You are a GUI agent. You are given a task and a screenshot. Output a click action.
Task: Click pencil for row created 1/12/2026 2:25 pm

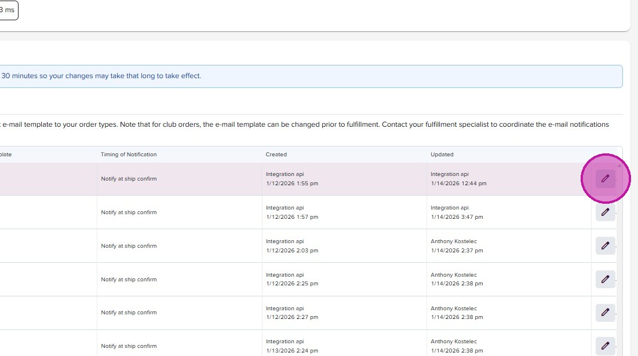tap(605, 280)
